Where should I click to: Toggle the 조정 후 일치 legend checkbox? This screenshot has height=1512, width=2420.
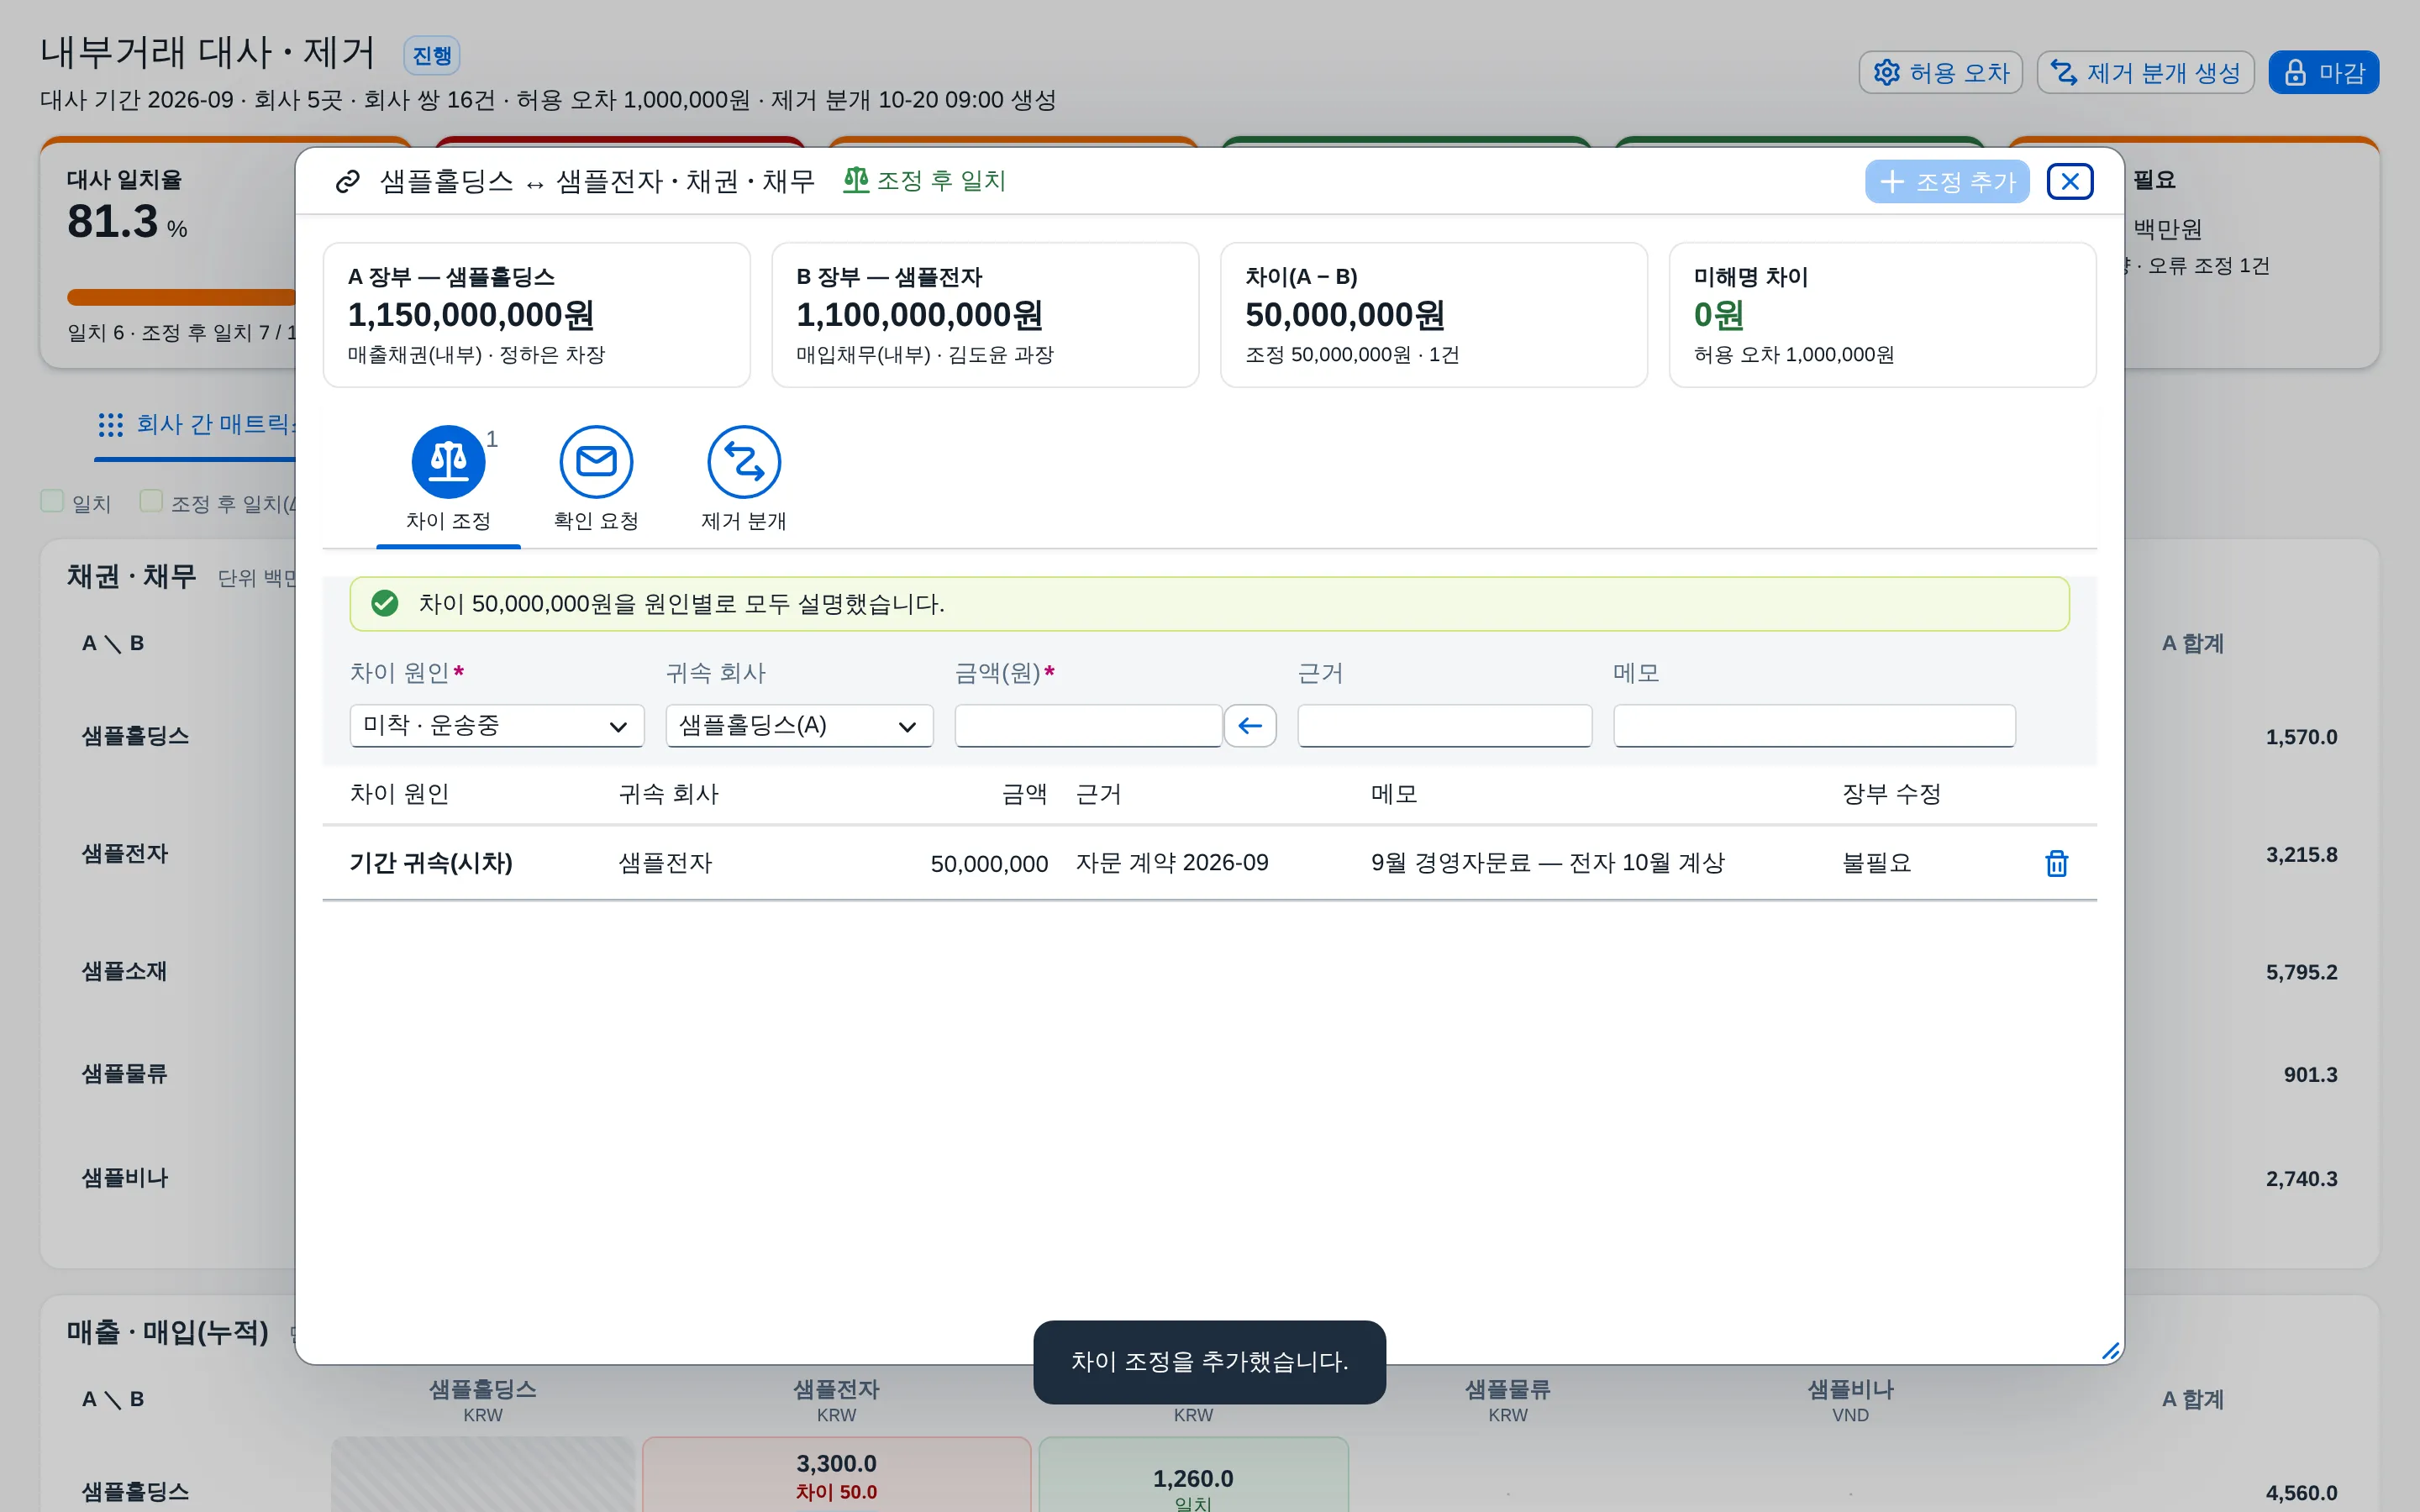point(151,501)
